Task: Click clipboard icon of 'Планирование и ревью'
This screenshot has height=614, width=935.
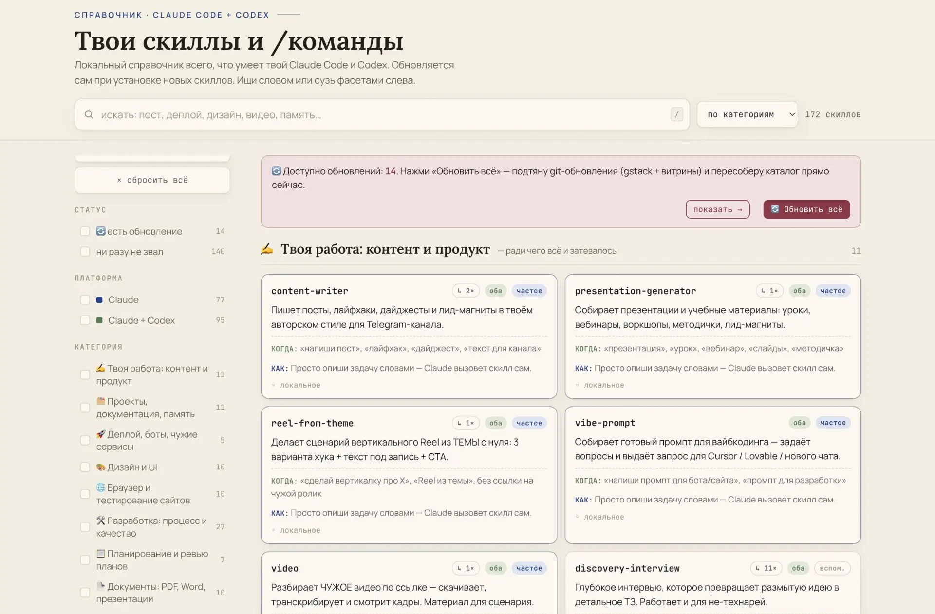Action: point(101,553)
